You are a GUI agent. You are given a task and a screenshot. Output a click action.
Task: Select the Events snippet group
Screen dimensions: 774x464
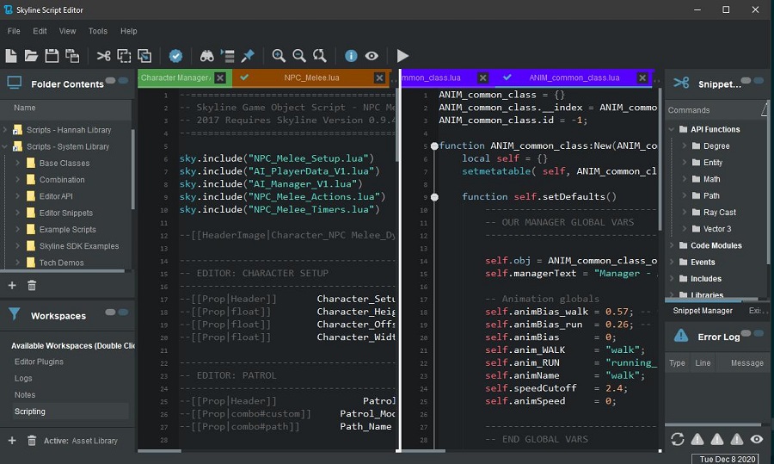click(x=703, y=262)
